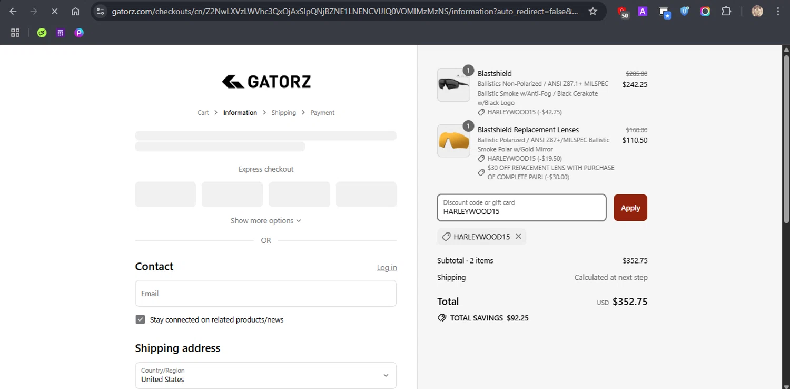
Task: Remove the HARLEYWOOD15 discount code
Action: coord(518,237)
